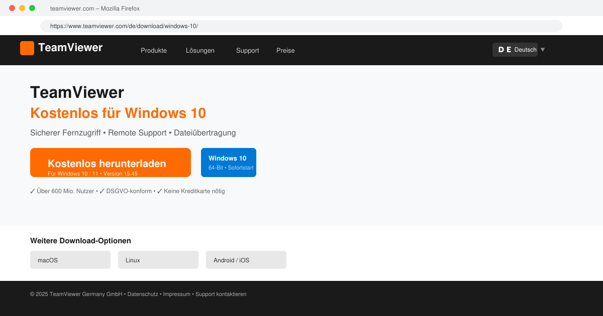This screenshot has width=603, height=316.
Task: Click the yellow minimize window button
Action: 22,8
